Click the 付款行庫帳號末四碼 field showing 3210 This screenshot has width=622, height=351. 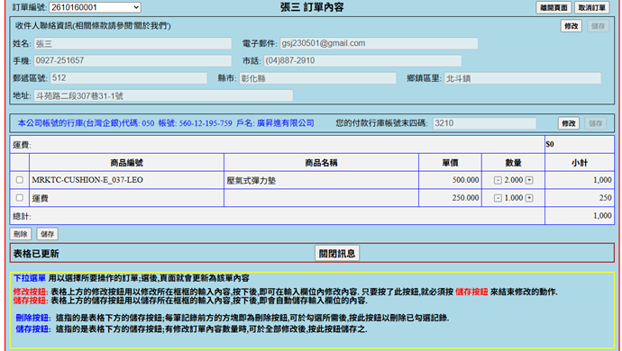click(484, 123)
